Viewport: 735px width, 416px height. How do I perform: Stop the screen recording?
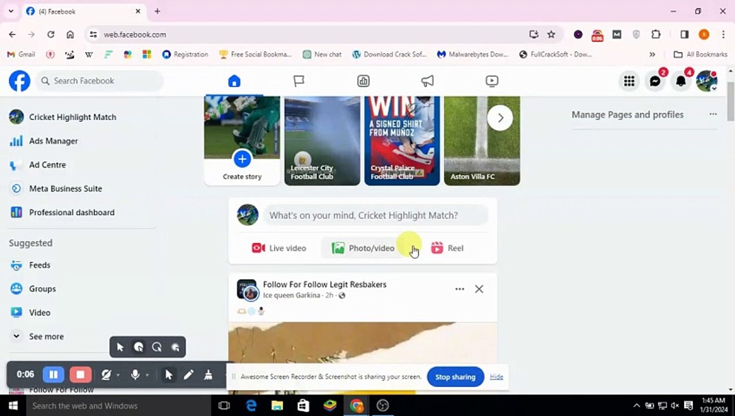coord(80,374)
